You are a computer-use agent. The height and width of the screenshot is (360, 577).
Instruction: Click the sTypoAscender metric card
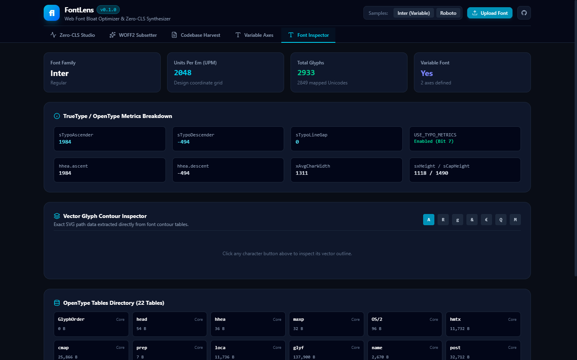point(110,139)
